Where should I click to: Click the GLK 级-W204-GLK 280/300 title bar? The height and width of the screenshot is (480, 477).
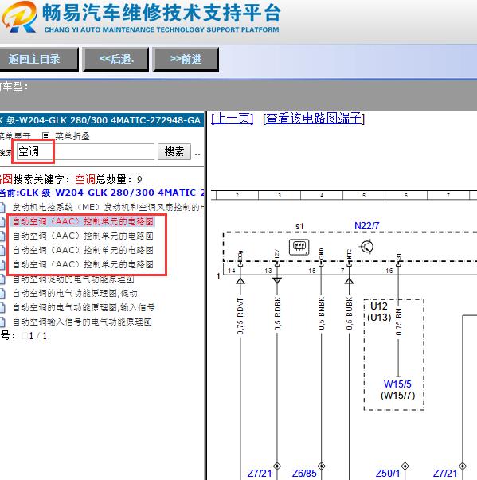(102, 120)
